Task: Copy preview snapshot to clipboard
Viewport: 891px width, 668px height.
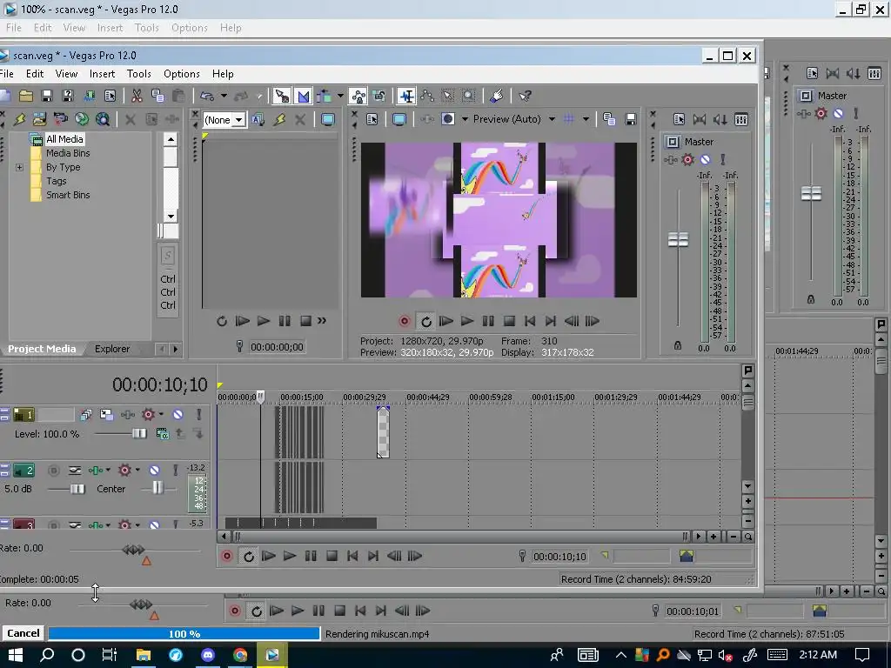Action: 609,119
